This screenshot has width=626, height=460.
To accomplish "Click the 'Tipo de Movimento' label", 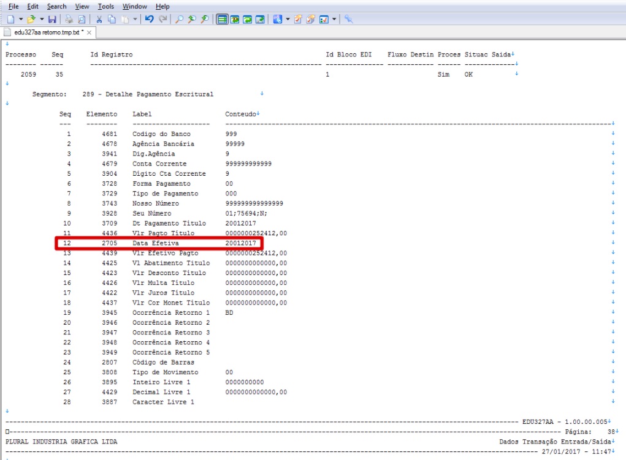I will tap(166, 372).
